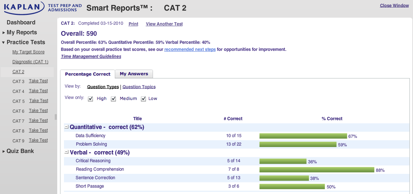Open Diagnostic (CAT 1) report

pos(30,62)
